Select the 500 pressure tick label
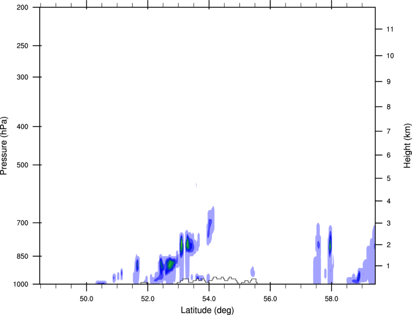Viewport: 412px width, 315px height. click(x=22, y=165)
